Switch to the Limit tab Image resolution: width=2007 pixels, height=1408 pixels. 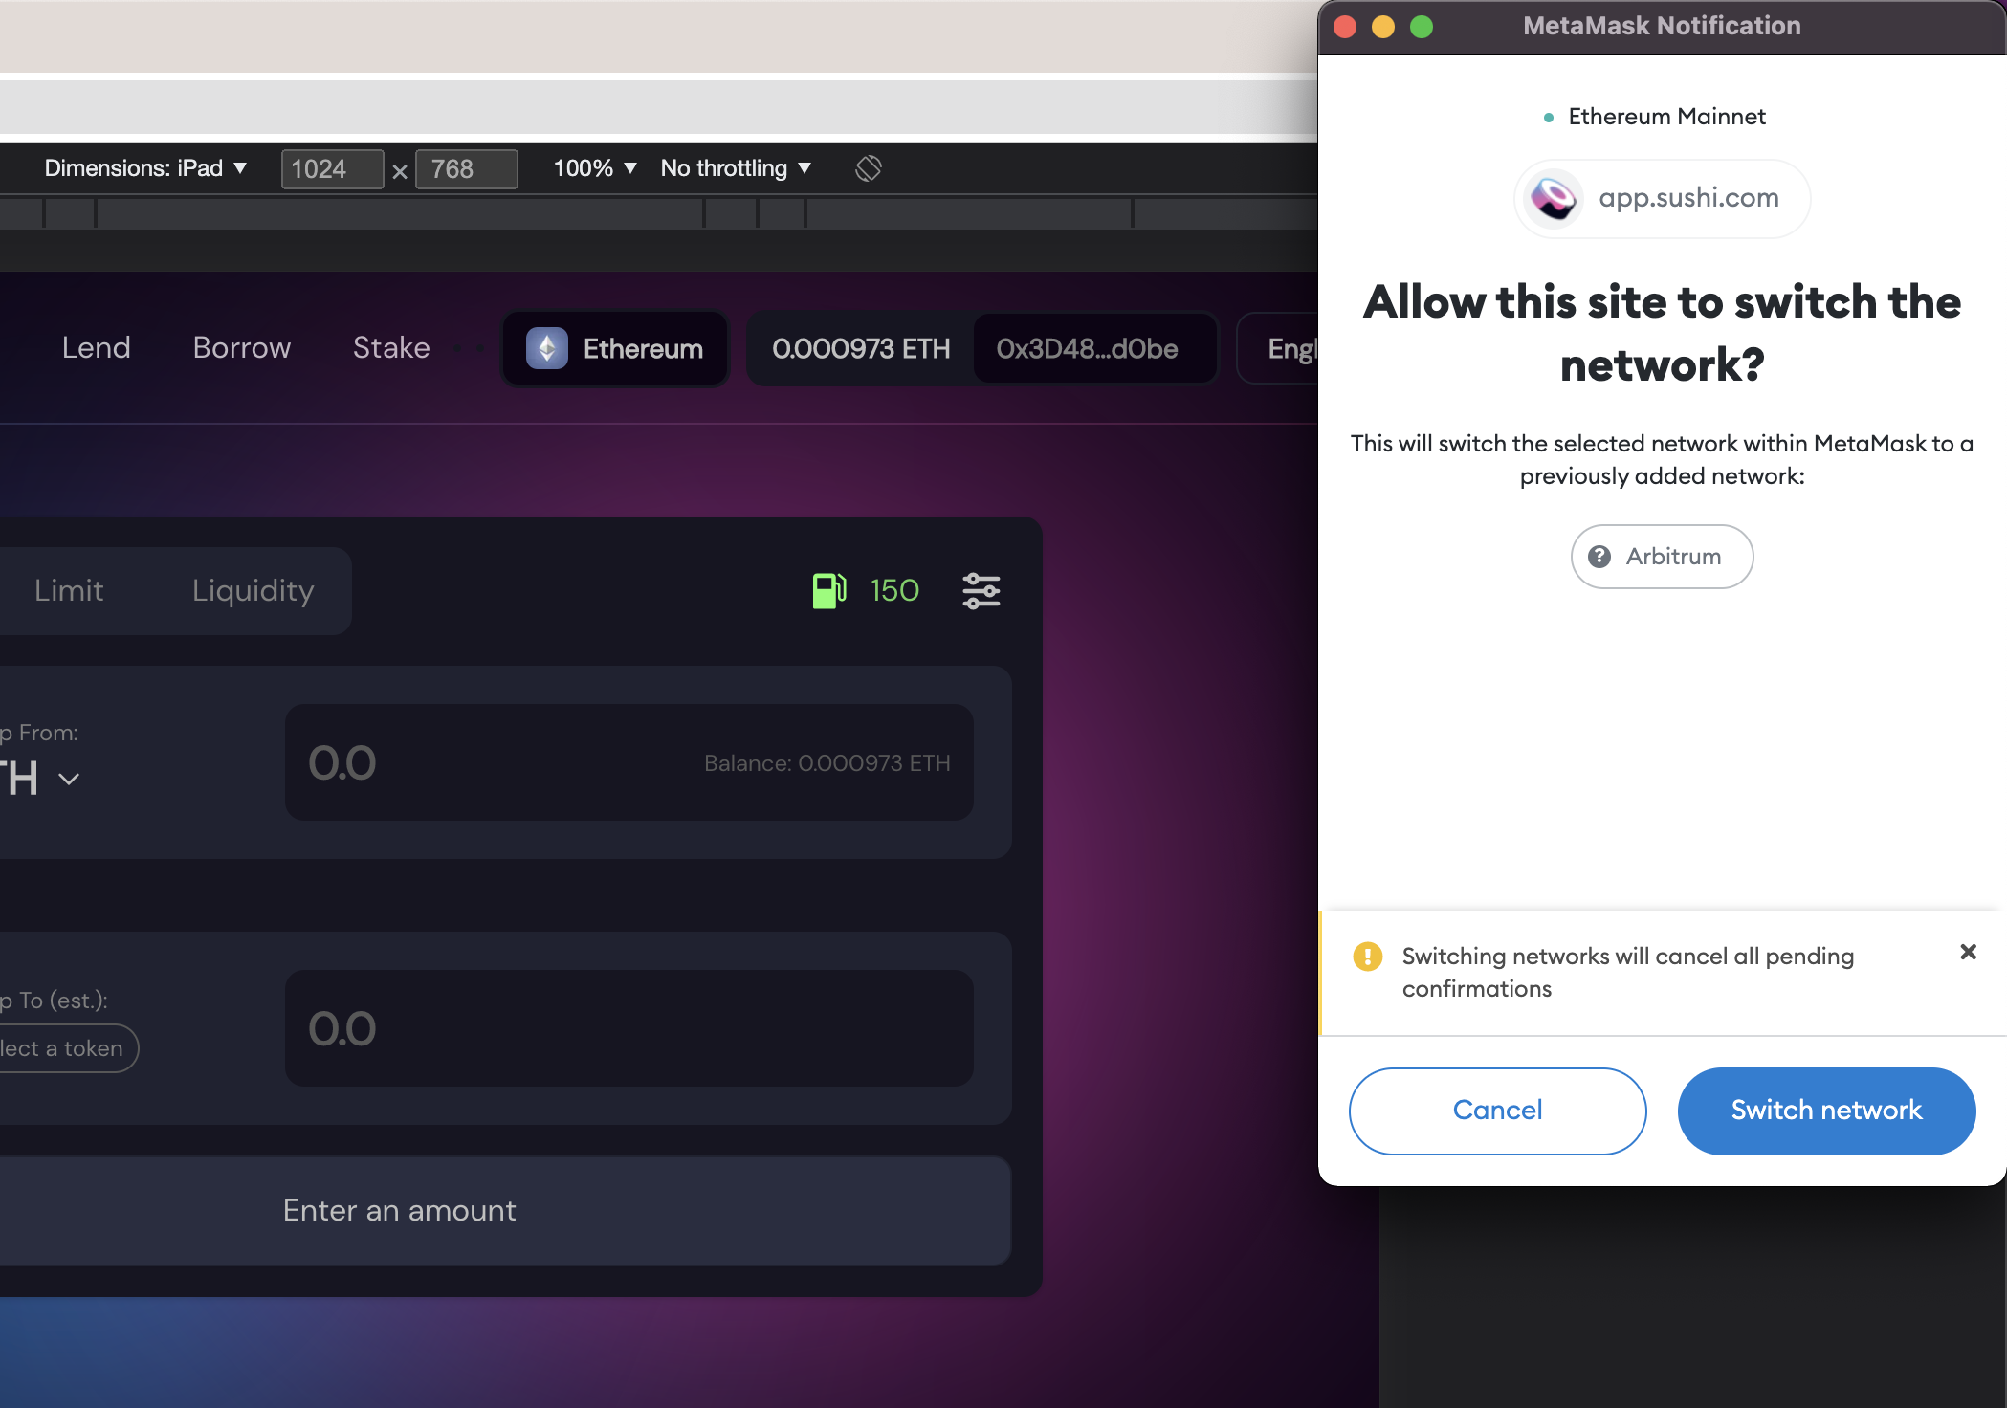pos(69,590)
